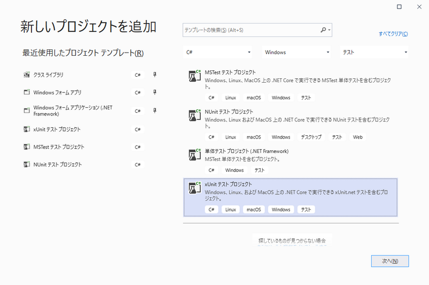429x285 pixels.
Task: Click すべてクリア link to clear filters
Action: 393,34
